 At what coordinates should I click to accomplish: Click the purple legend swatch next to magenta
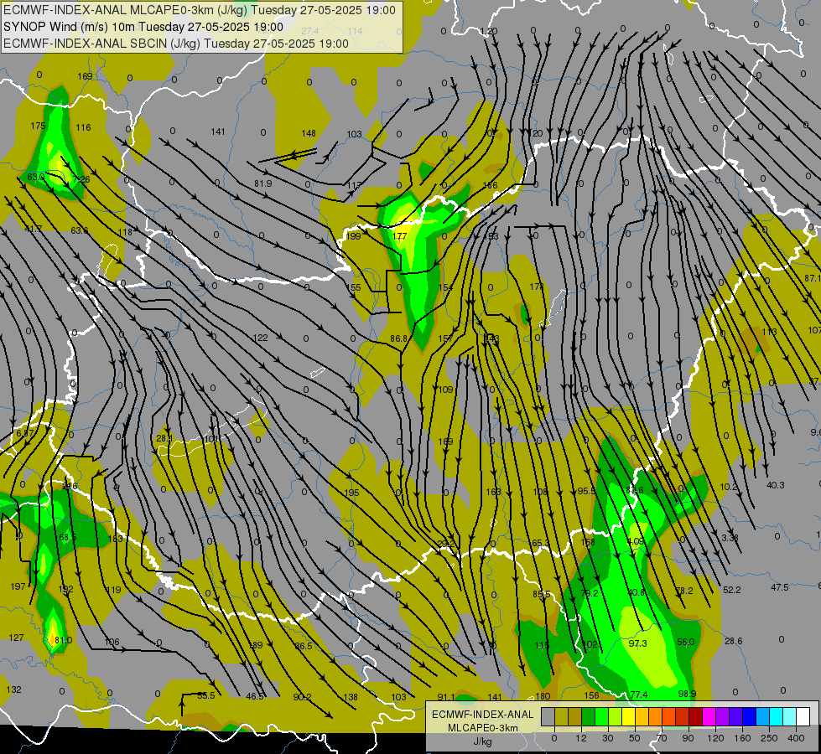pos(723,716)
